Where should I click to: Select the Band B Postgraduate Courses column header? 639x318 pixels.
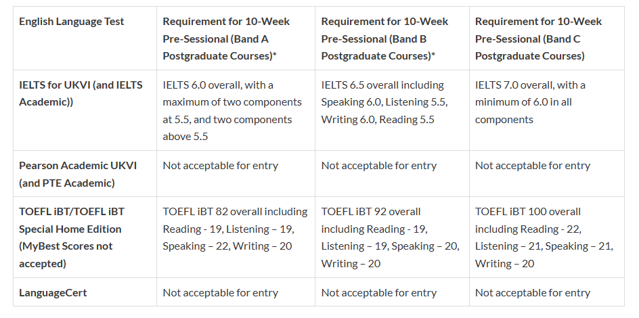click(x=383, y=39)
